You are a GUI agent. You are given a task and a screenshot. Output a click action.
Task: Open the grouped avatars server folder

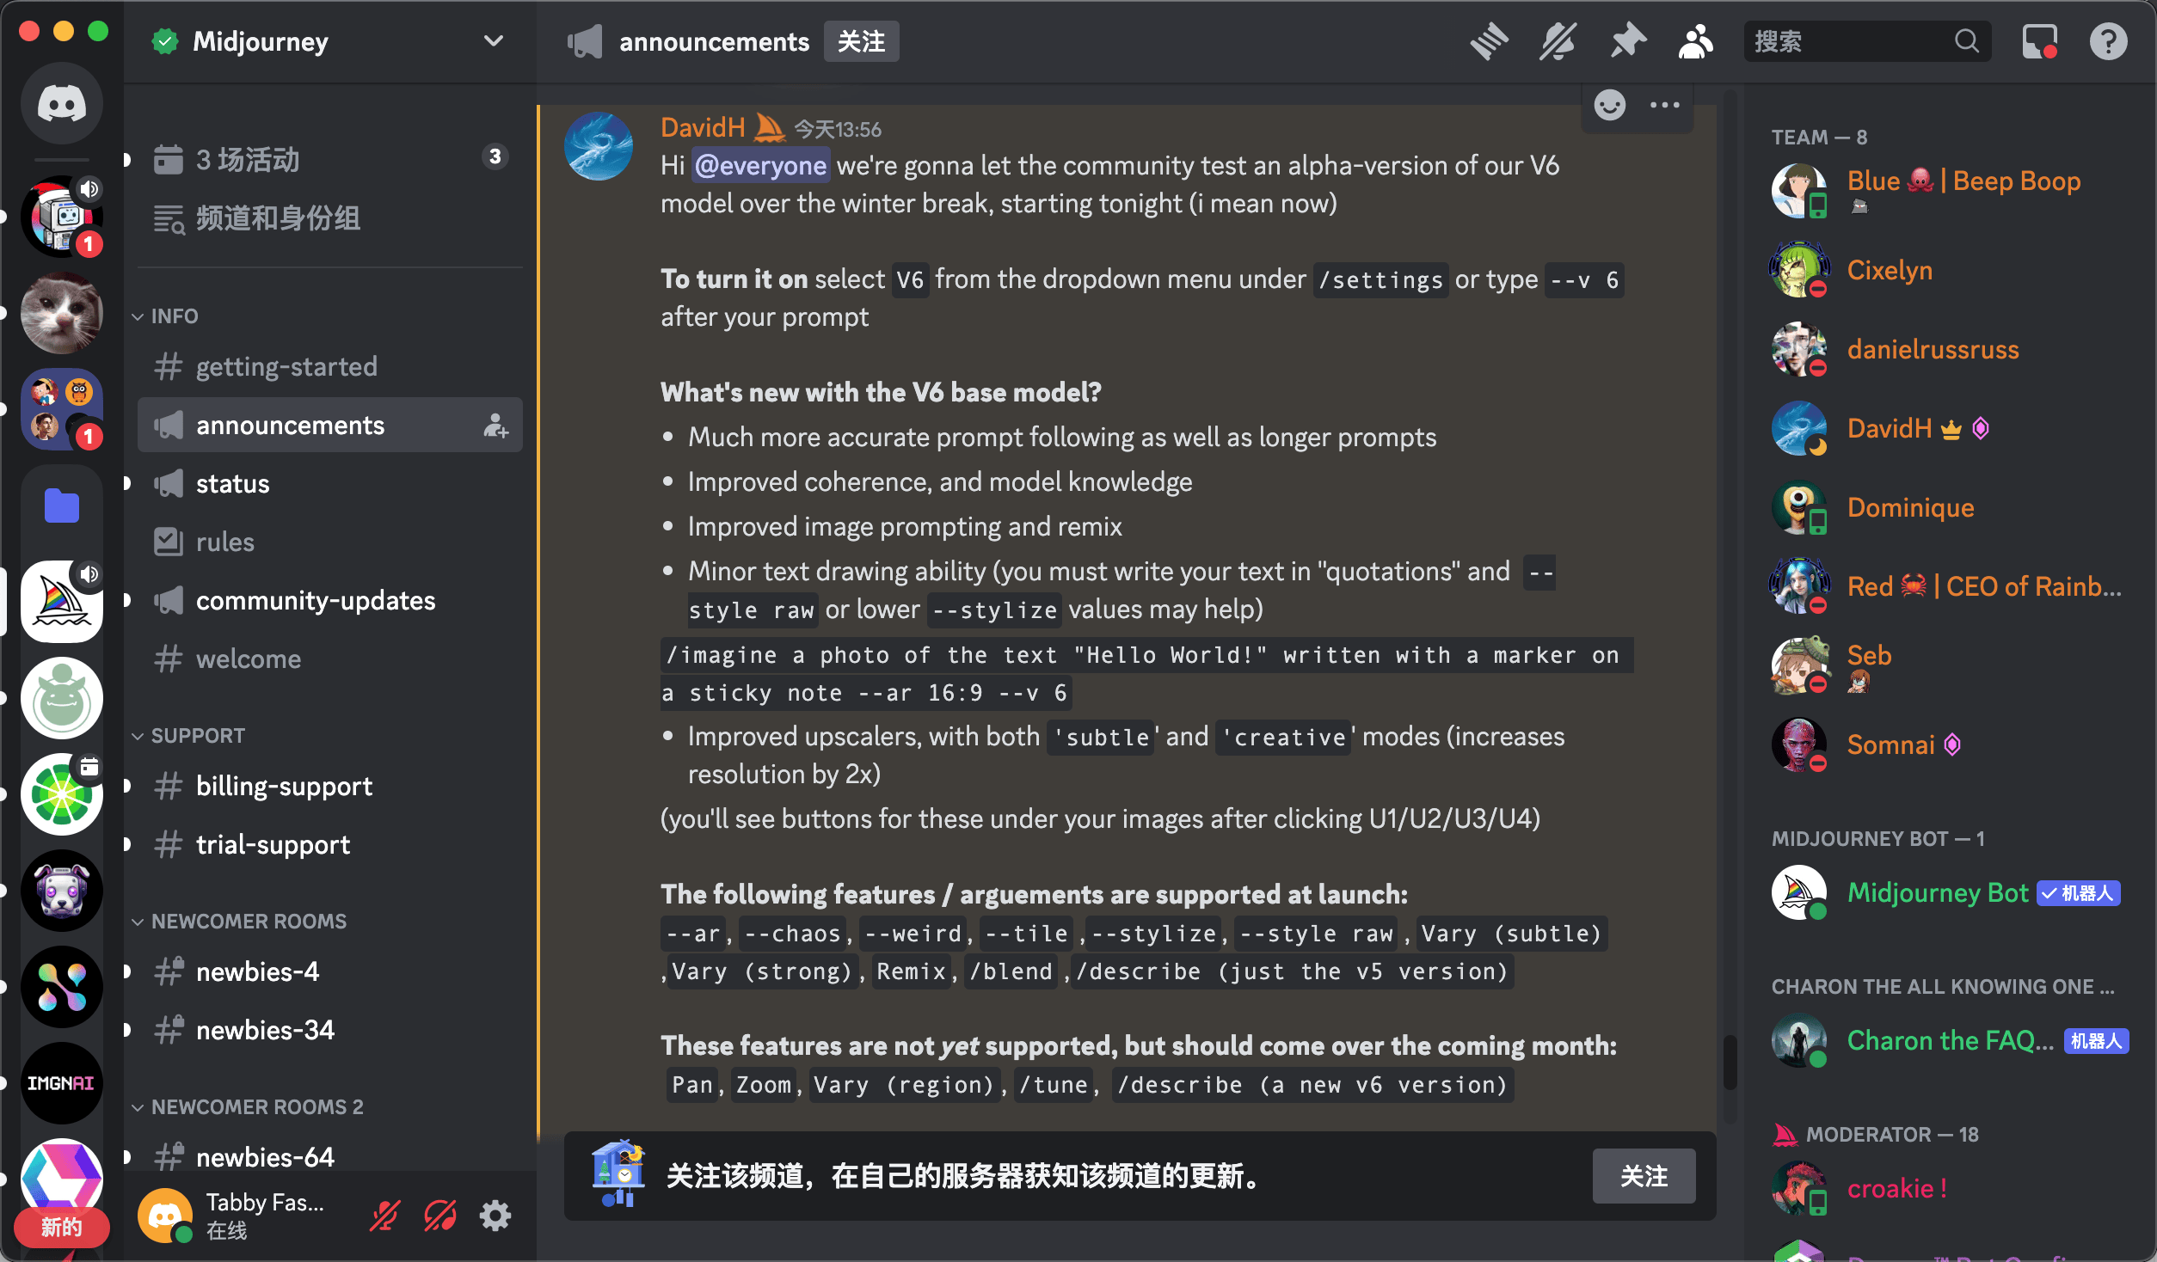click(61, 409)
